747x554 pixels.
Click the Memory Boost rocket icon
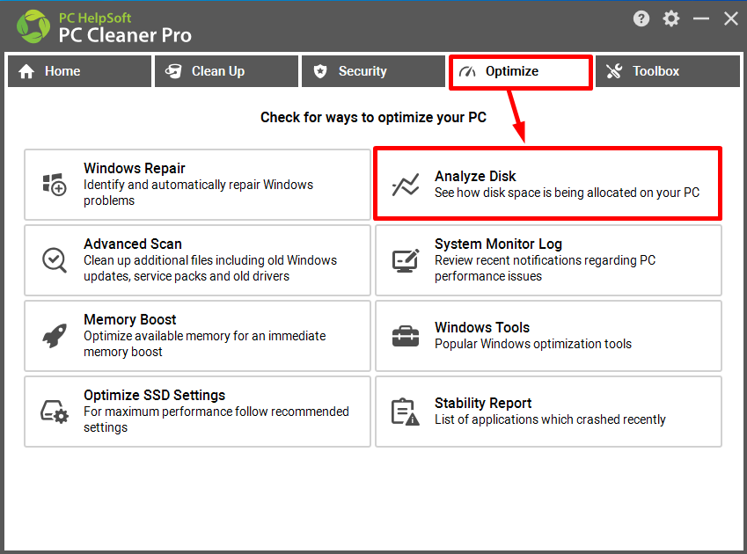tap(55, 336)
